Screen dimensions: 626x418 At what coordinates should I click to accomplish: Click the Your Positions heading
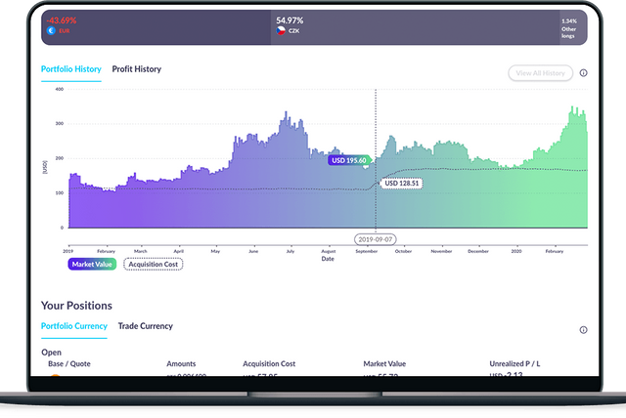click(76, 306)
